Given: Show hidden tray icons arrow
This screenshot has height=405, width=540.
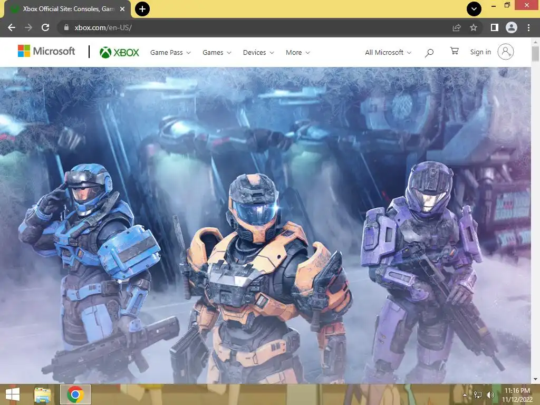Looking at the screenshot, I should (465, 395).
